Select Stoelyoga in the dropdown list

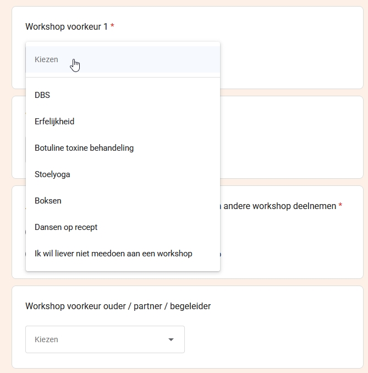coord(52,174)
